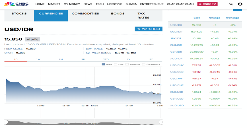Toggle the Area chart type checkbox
Image resolution: width=247 pixels, height=128 pixels.
[103, 64]
